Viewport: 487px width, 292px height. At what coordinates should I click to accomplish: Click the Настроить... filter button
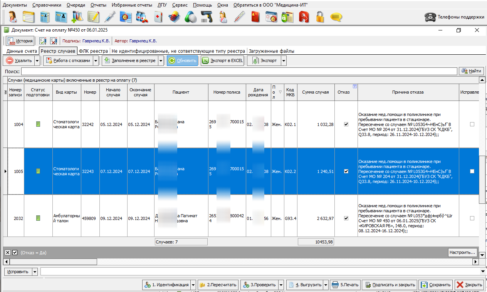point(463,252)
